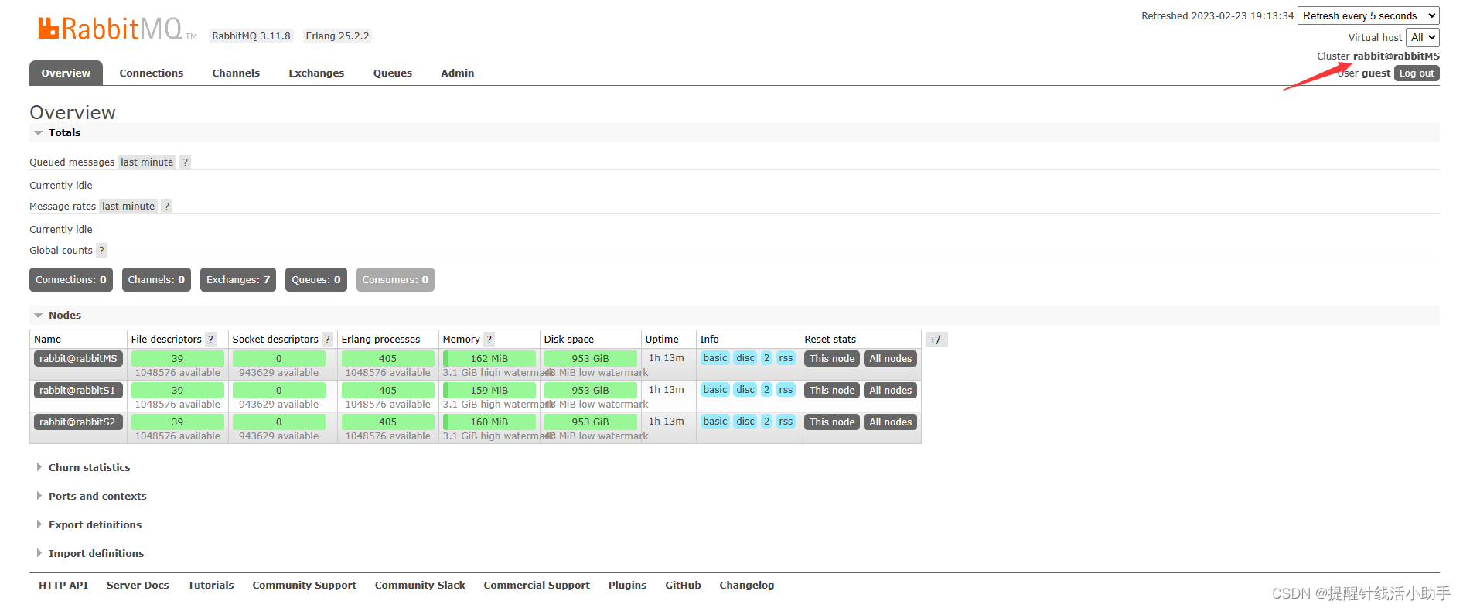Open the Server Docs link
This screenshot has width=1463, height=608.
tap(138, 586)
